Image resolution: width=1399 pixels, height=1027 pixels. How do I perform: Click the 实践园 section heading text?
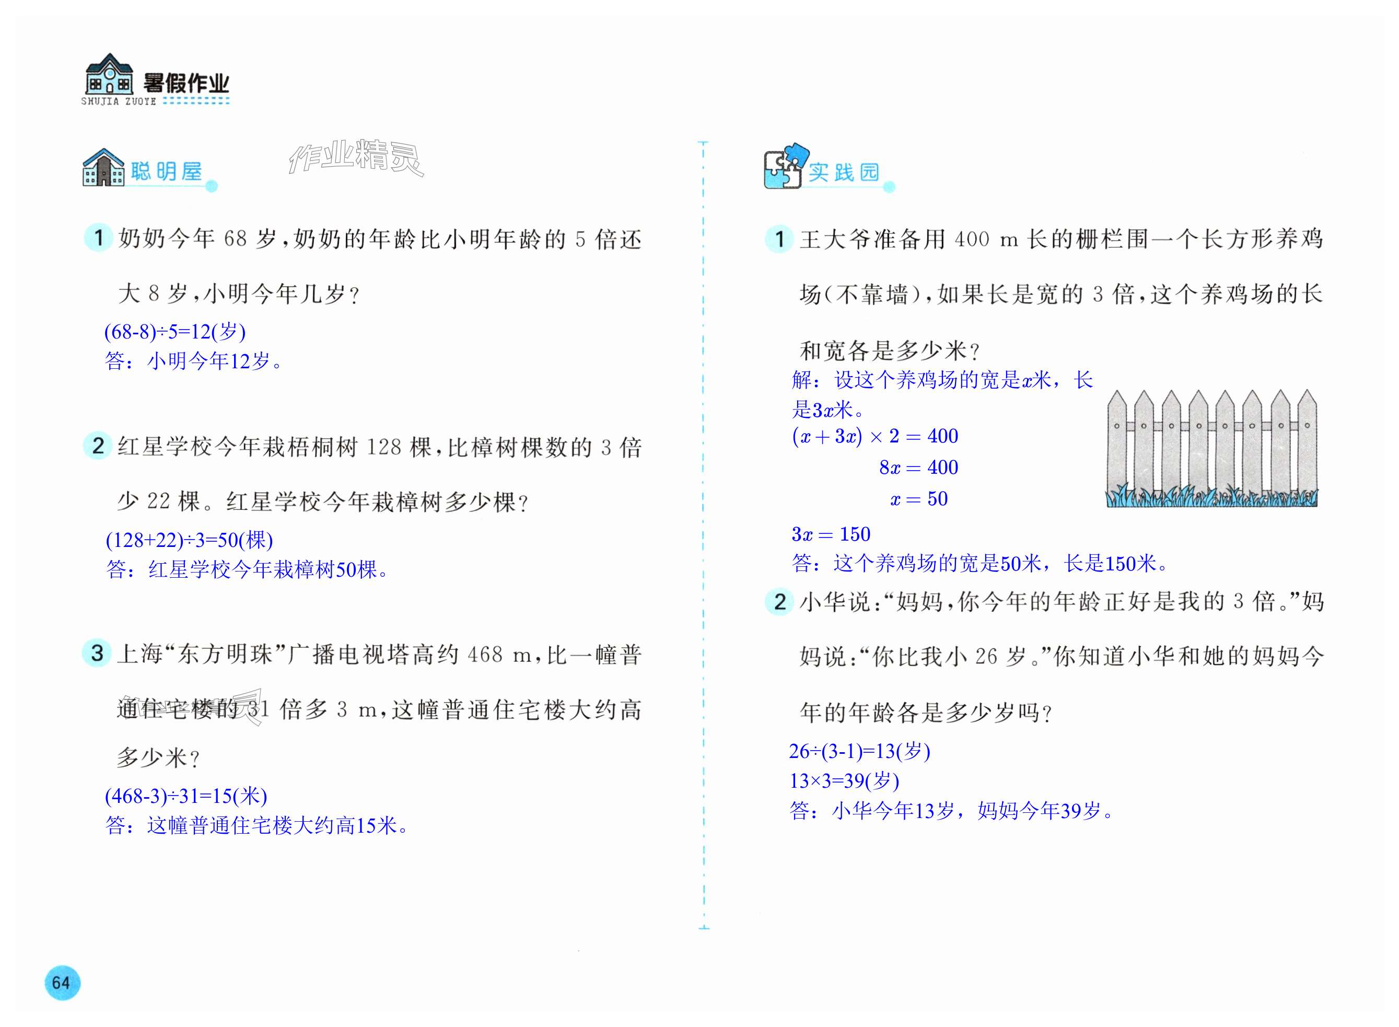pyautogui.click(x=844, y=172)
